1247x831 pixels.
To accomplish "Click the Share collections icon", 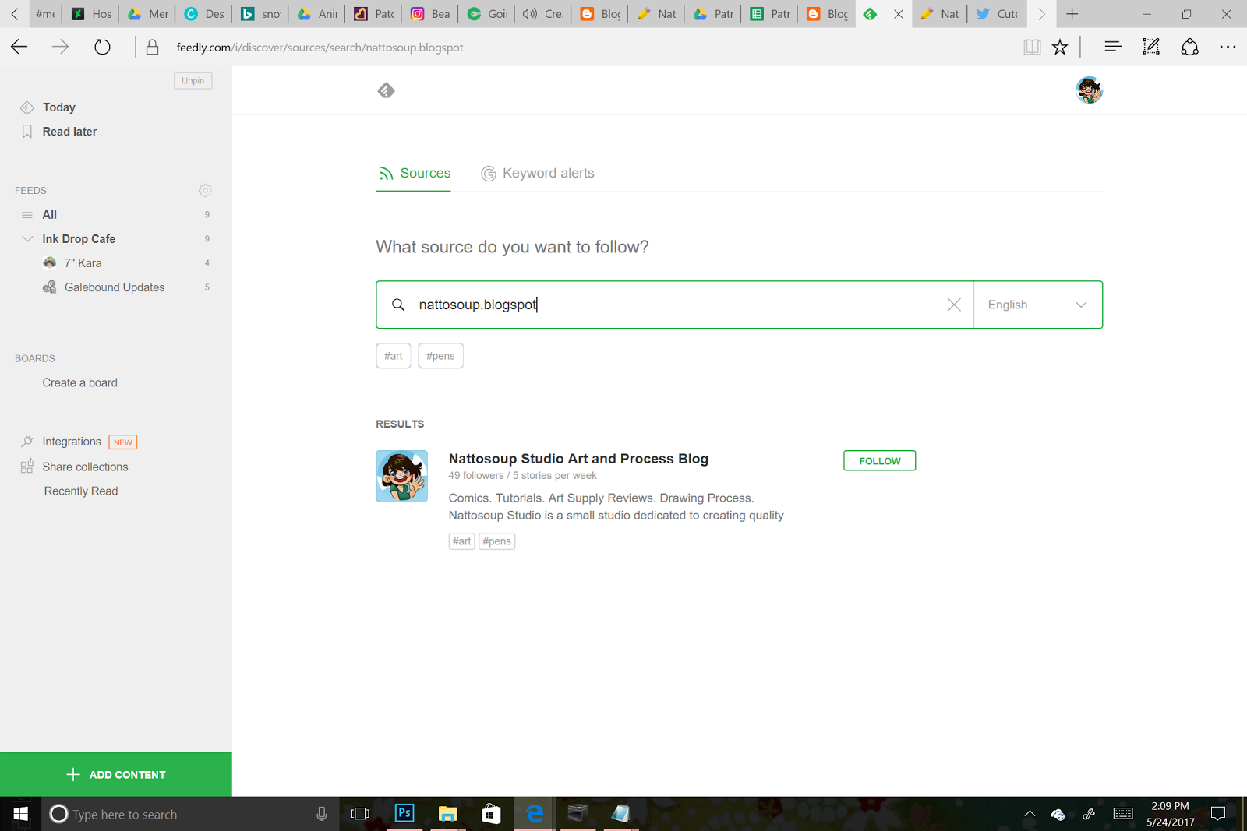I will (x=27, y=467).
